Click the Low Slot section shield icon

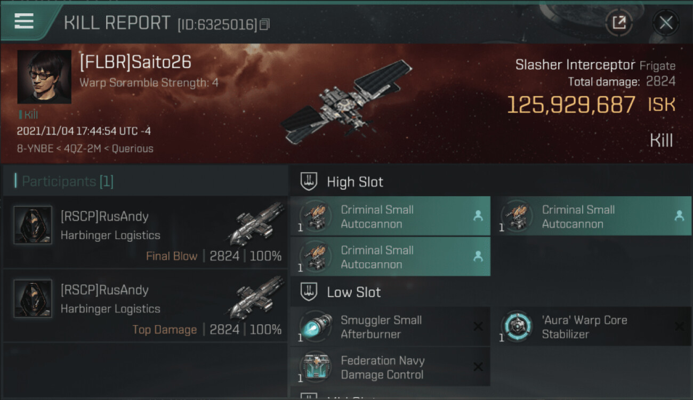coord(309,292)
